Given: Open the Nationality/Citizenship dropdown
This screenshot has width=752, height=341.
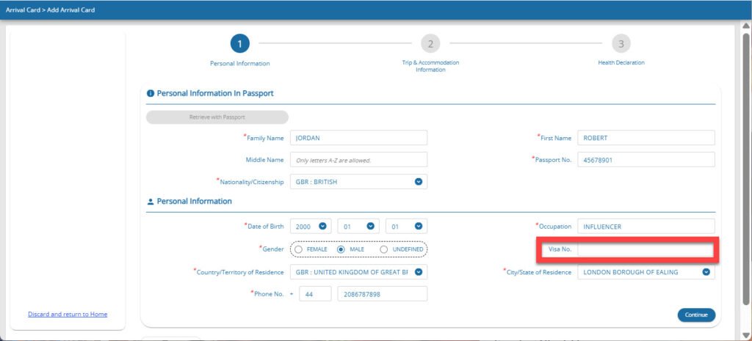Looking at the screenshot, I should click(x=358, y=182).
